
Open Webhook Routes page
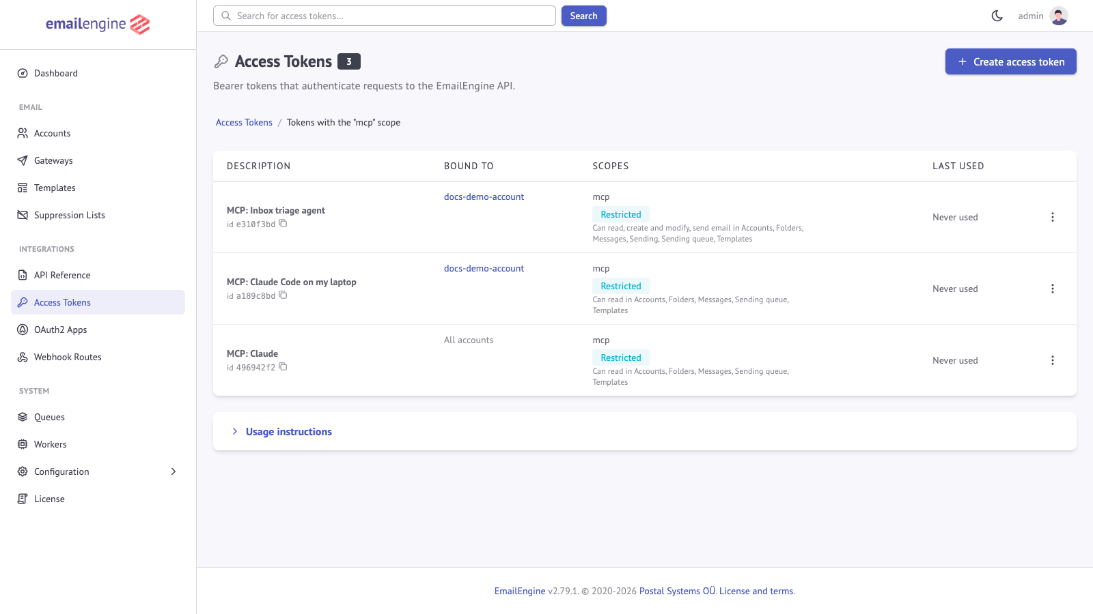pyautogui.click(x=98, y=357)
